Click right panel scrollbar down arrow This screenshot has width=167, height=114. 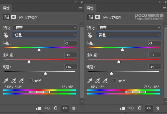pyautogui.click(x=166, y=102)
